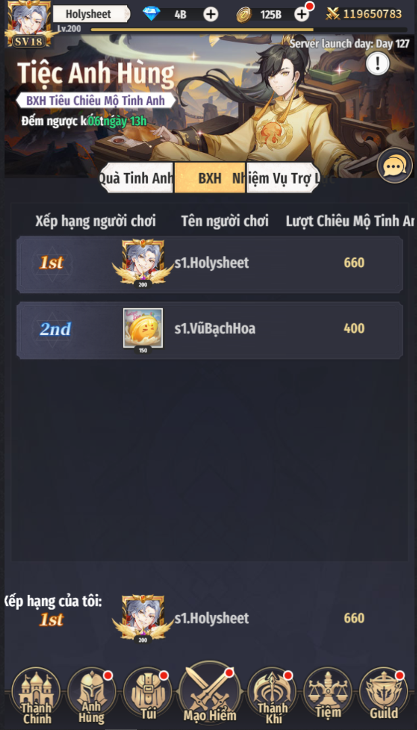Image resolution: width=417 pixels, height=730 pixels.
Task: Click the Holysheet player name label
Action: [91, 14]
